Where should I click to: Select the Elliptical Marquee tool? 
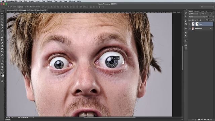click(2, 16)
